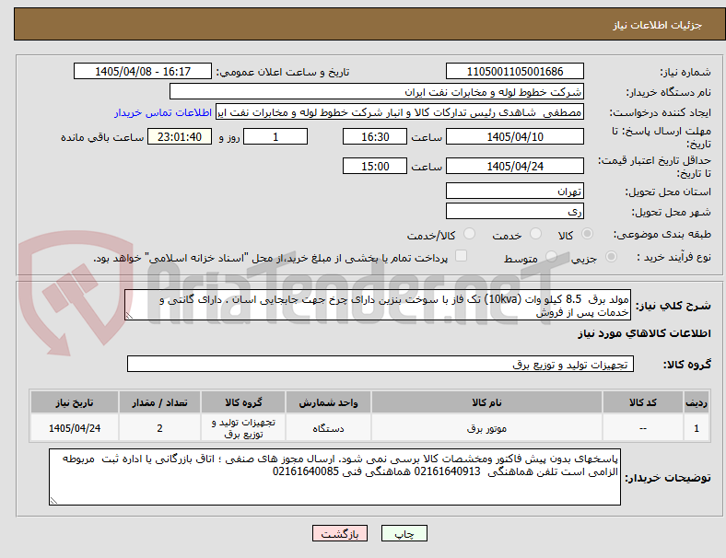Click the delivery province field تهران
This screenshot has width=726, height=558.
coord(514,191)
